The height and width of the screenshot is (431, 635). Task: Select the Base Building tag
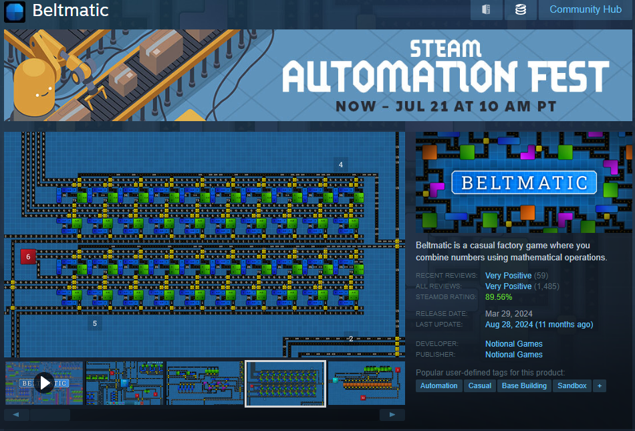[x=524, y=385]
